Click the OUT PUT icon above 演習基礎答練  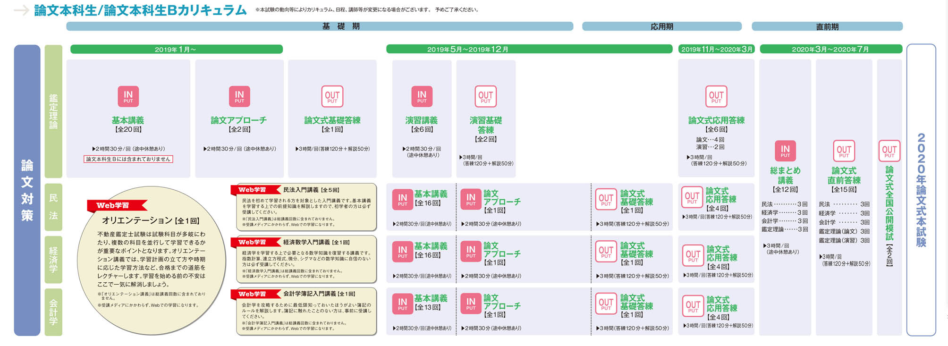click(x=485, y=96)
